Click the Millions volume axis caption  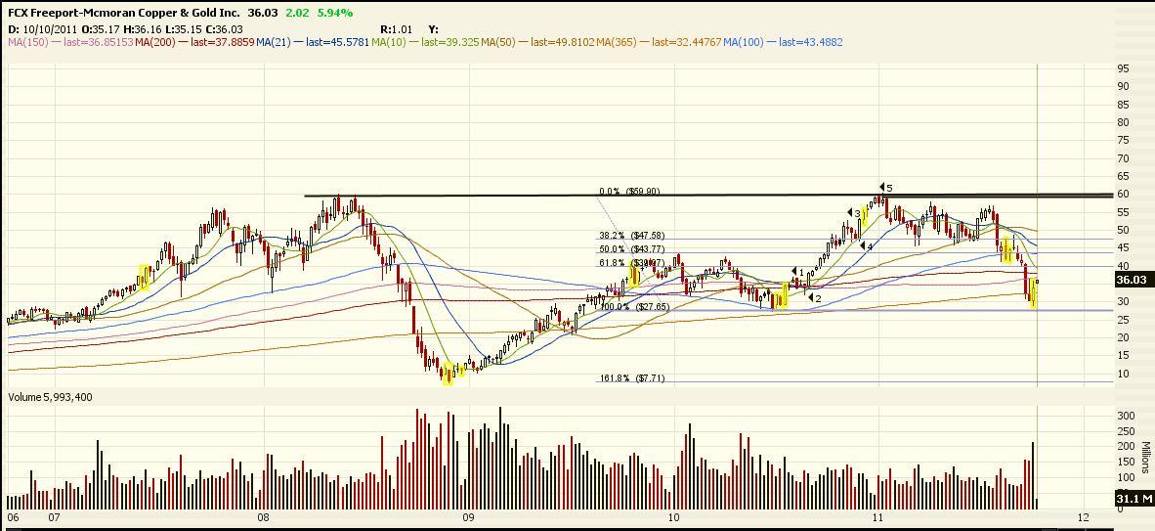[x=1146, y=458]
